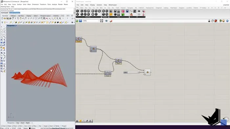Select the black arrow icon in Util panel
This screenshot has height=129, width=230.
pos(139,11)
